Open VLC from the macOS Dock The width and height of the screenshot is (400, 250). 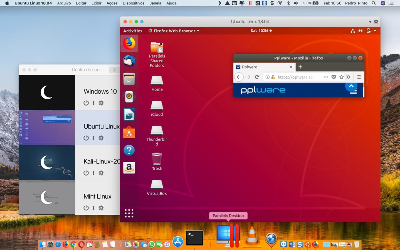pos(252,237)
